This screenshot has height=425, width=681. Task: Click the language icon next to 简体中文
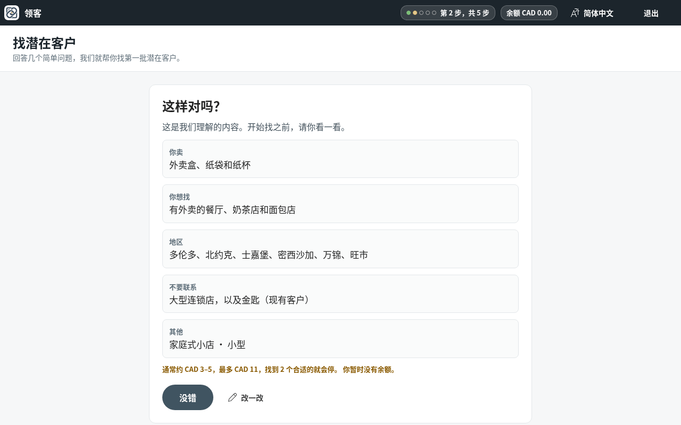pyautogui.click(x=575, y=13)
